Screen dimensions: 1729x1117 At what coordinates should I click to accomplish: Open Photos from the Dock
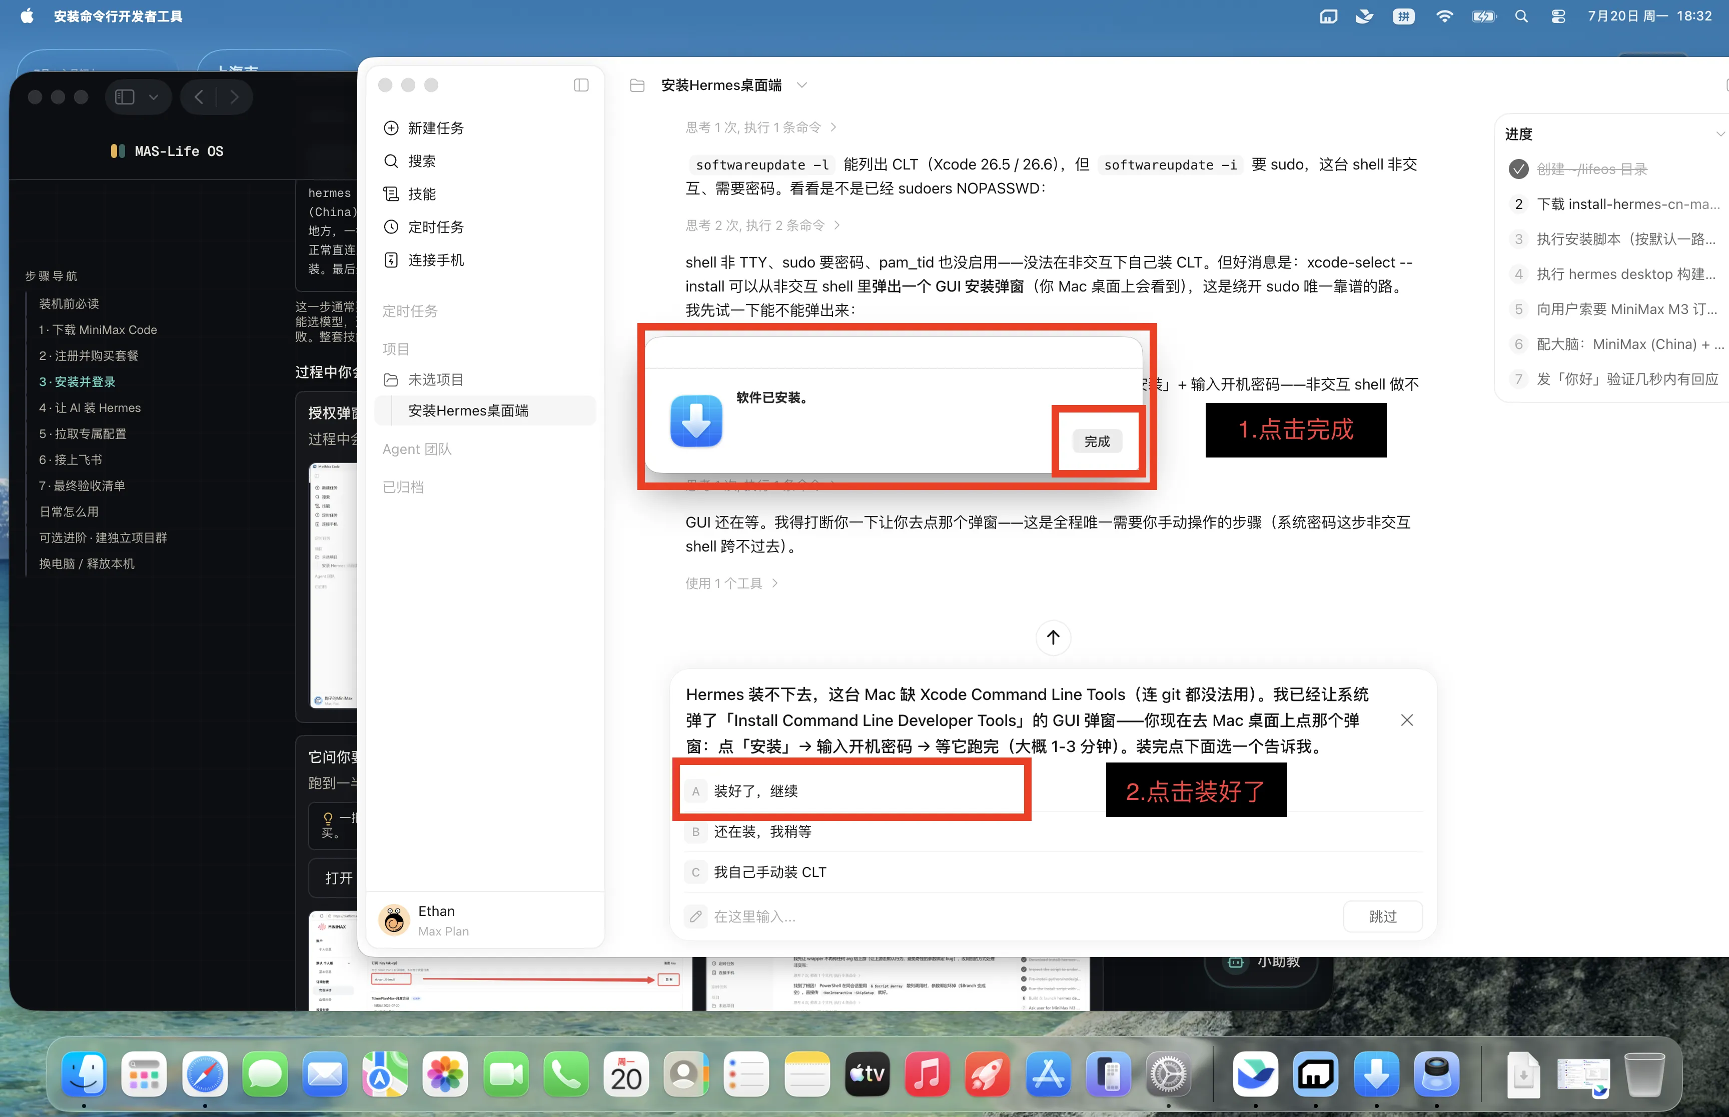pyautogui.click(x=445, y=1073)
